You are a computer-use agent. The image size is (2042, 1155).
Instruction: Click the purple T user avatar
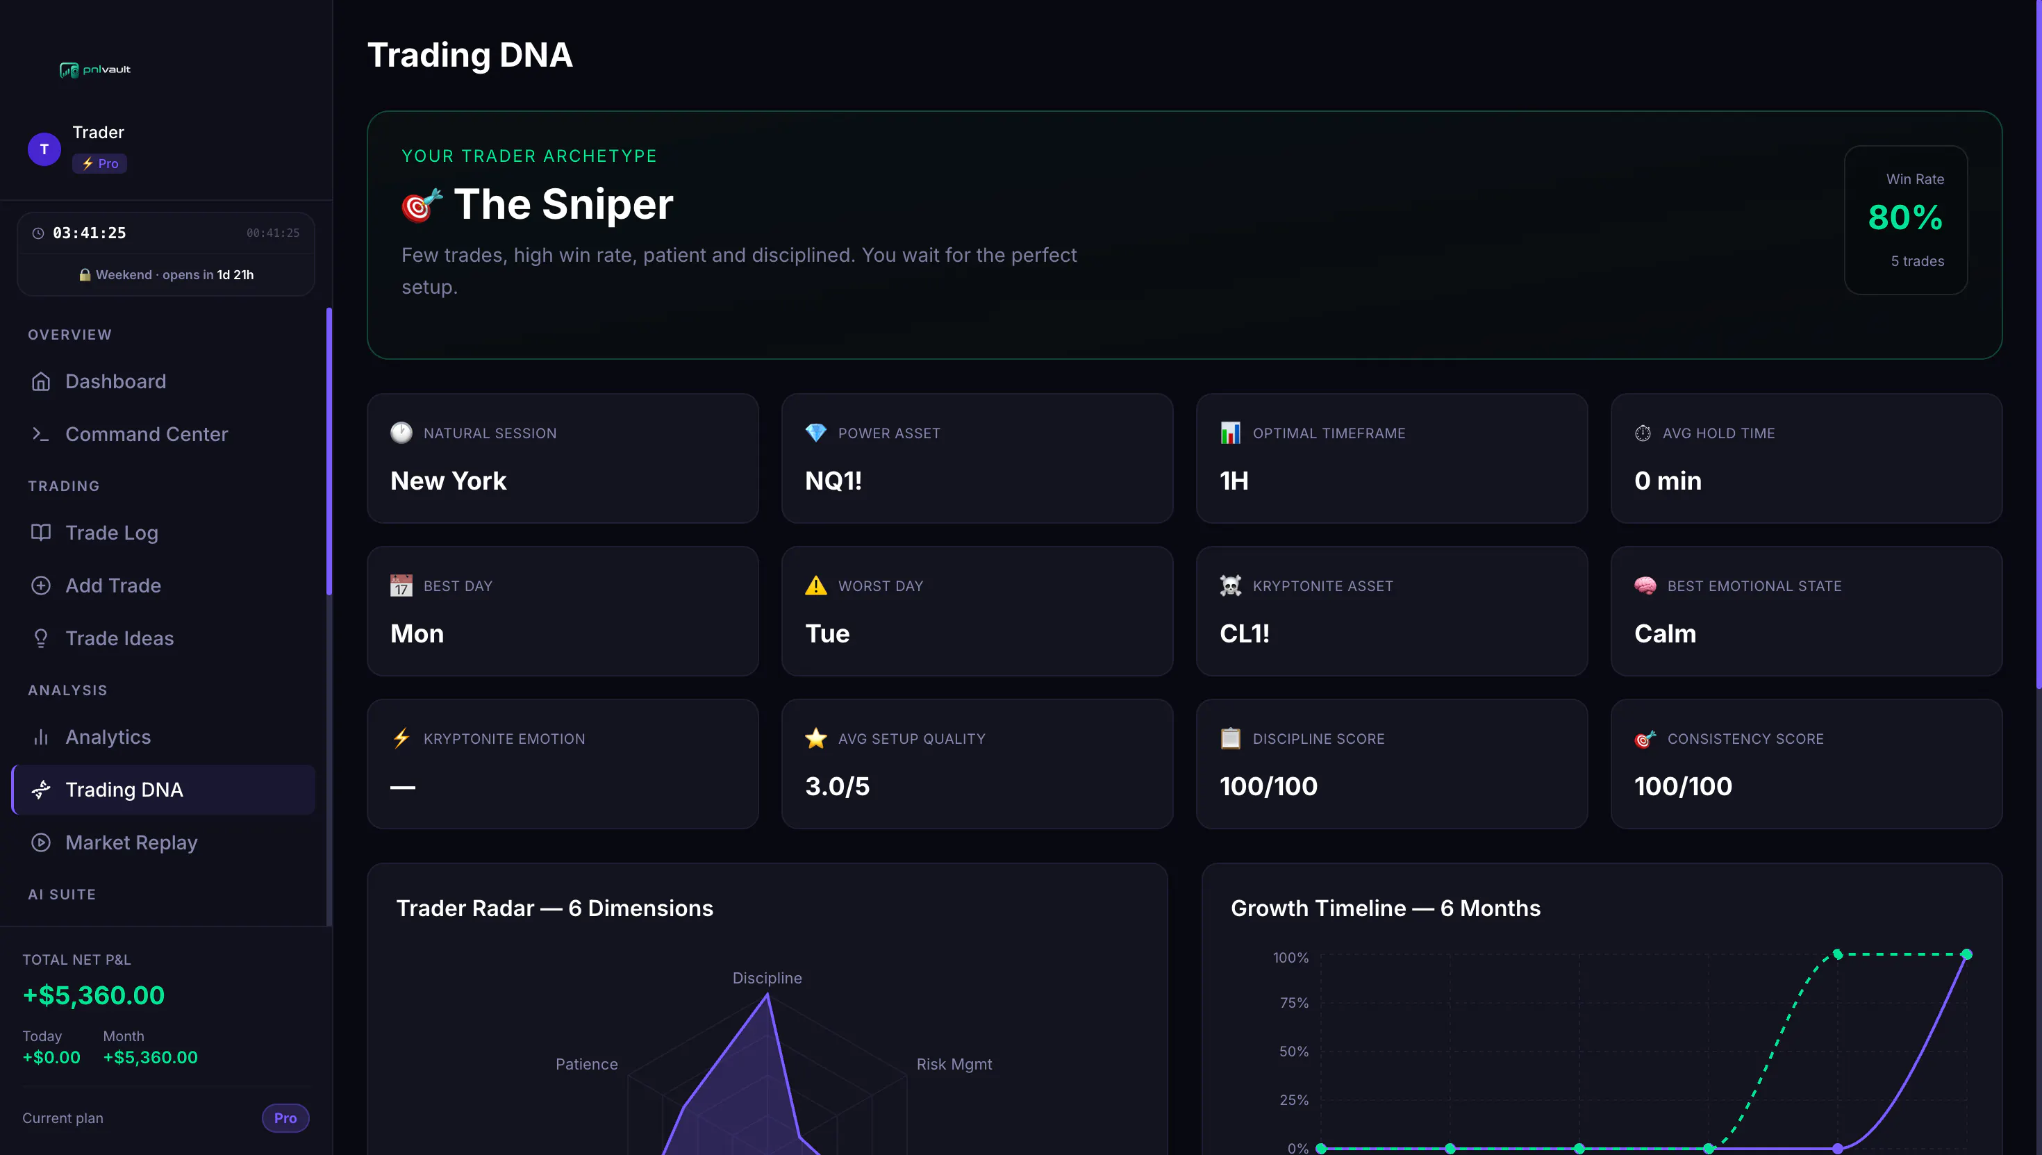coord(44,149)
